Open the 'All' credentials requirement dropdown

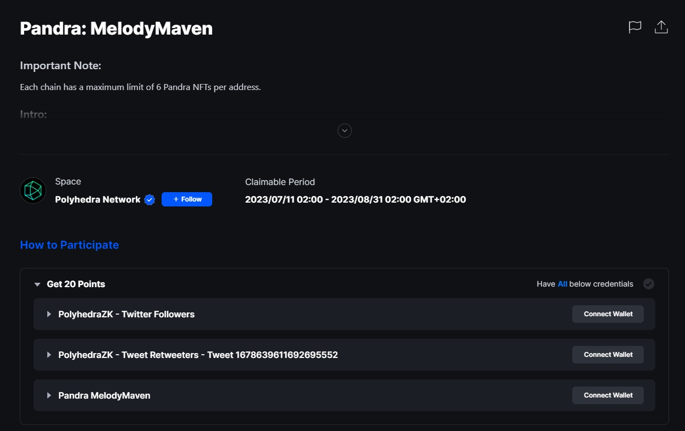(x=562, y=284)
